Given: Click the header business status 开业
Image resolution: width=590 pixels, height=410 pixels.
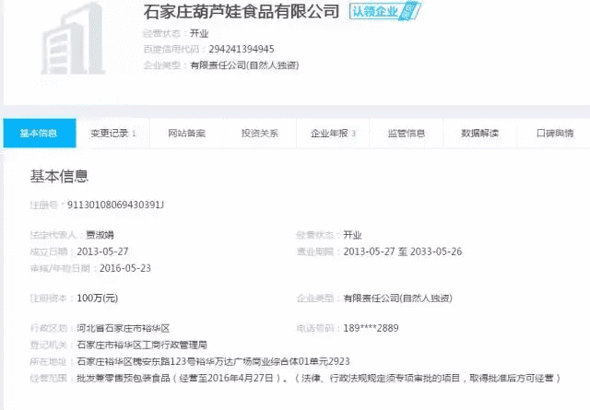Looking at the screenshot, I should pos(199,33).
